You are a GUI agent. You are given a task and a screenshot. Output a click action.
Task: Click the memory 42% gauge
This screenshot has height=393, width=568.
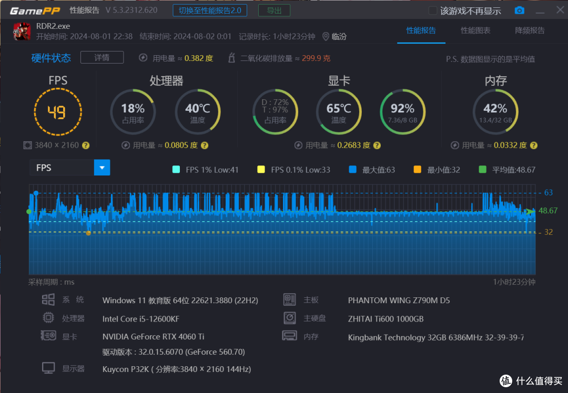[x=495, y=112]
